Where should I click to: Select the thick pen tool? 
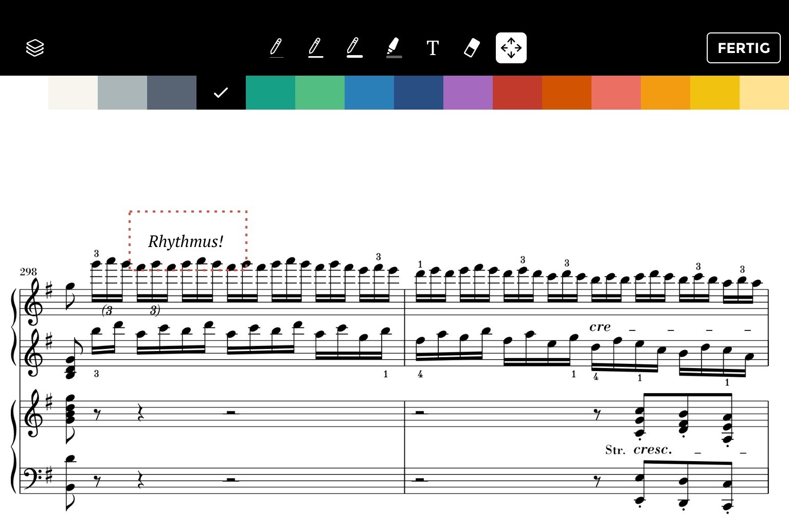[x=354, y=47]
